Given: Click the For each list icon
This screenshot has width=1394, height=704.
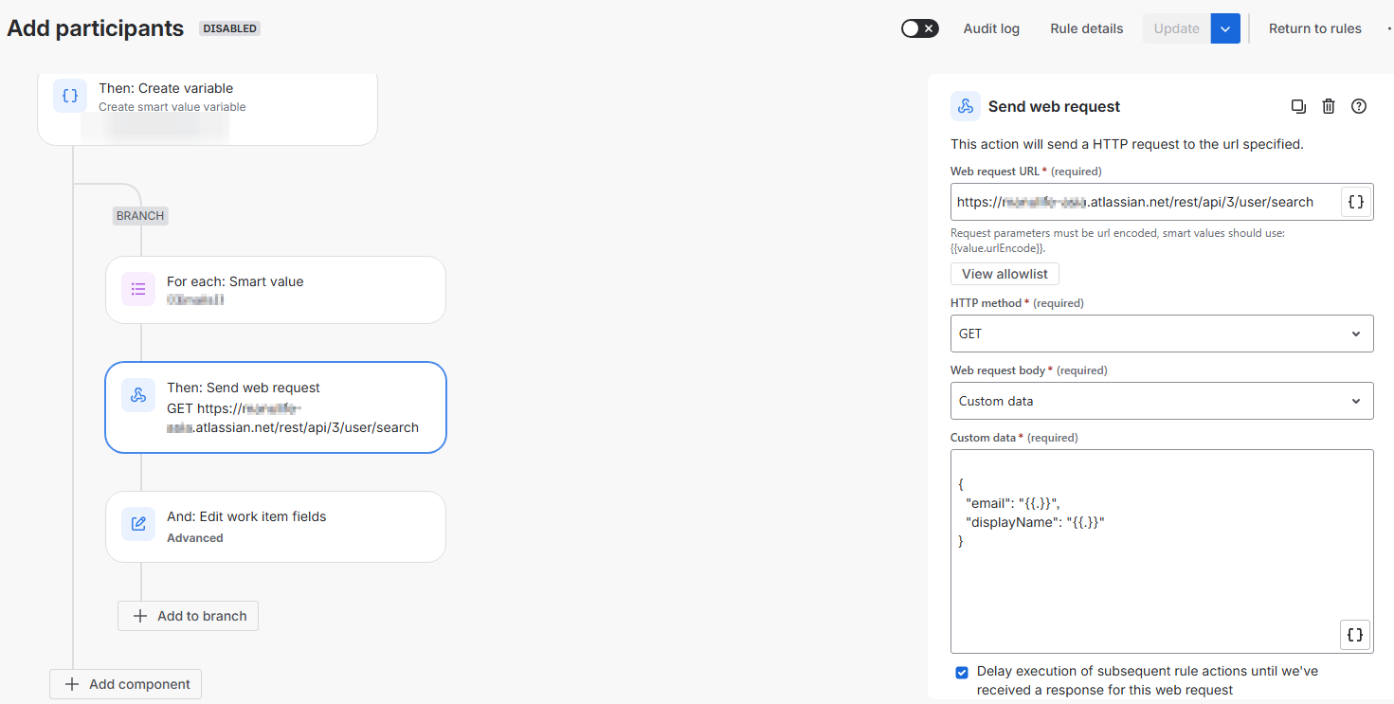Looking at the screenshot, I should (x=138, y=289).
